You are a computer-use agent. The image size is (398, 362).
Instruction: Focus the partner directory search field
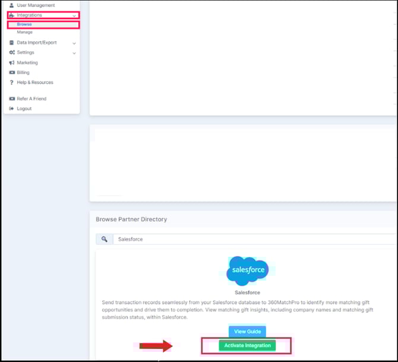pyautogui.click(x=255, y=239)
